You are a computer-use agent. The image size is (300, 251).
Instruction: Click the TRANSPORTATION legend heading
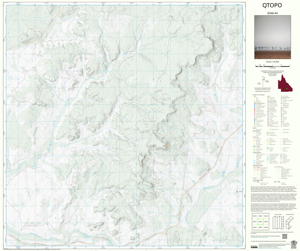[x=258, y=166]
